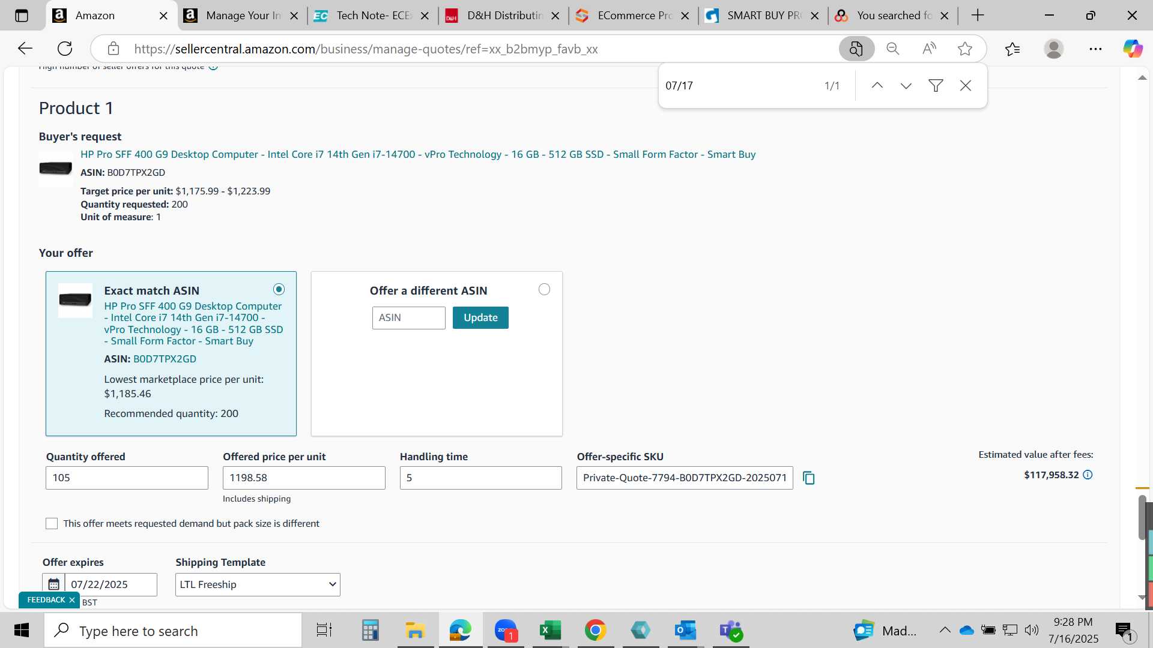Open the Favorites list icon
The width and height of the screenshot is (1153, 648).
pos(1012,49)
